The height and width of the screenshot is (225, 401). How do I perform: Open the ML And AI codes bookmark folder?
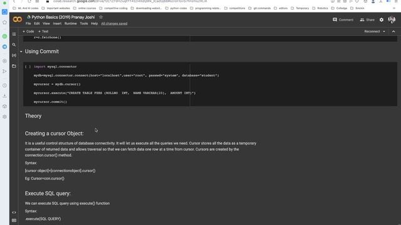pos(26,8)
